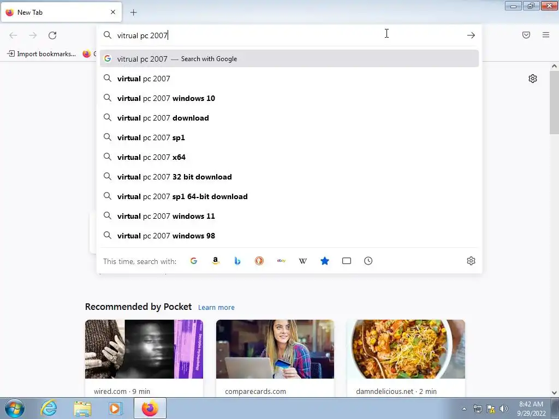Screen dimensions: 559x419
Task: Click Import bookmarks in bookmarks toolbar
Action: point(41,54)
